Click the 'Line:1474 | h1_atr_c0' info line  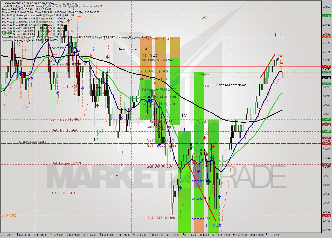tap(52, 6)
